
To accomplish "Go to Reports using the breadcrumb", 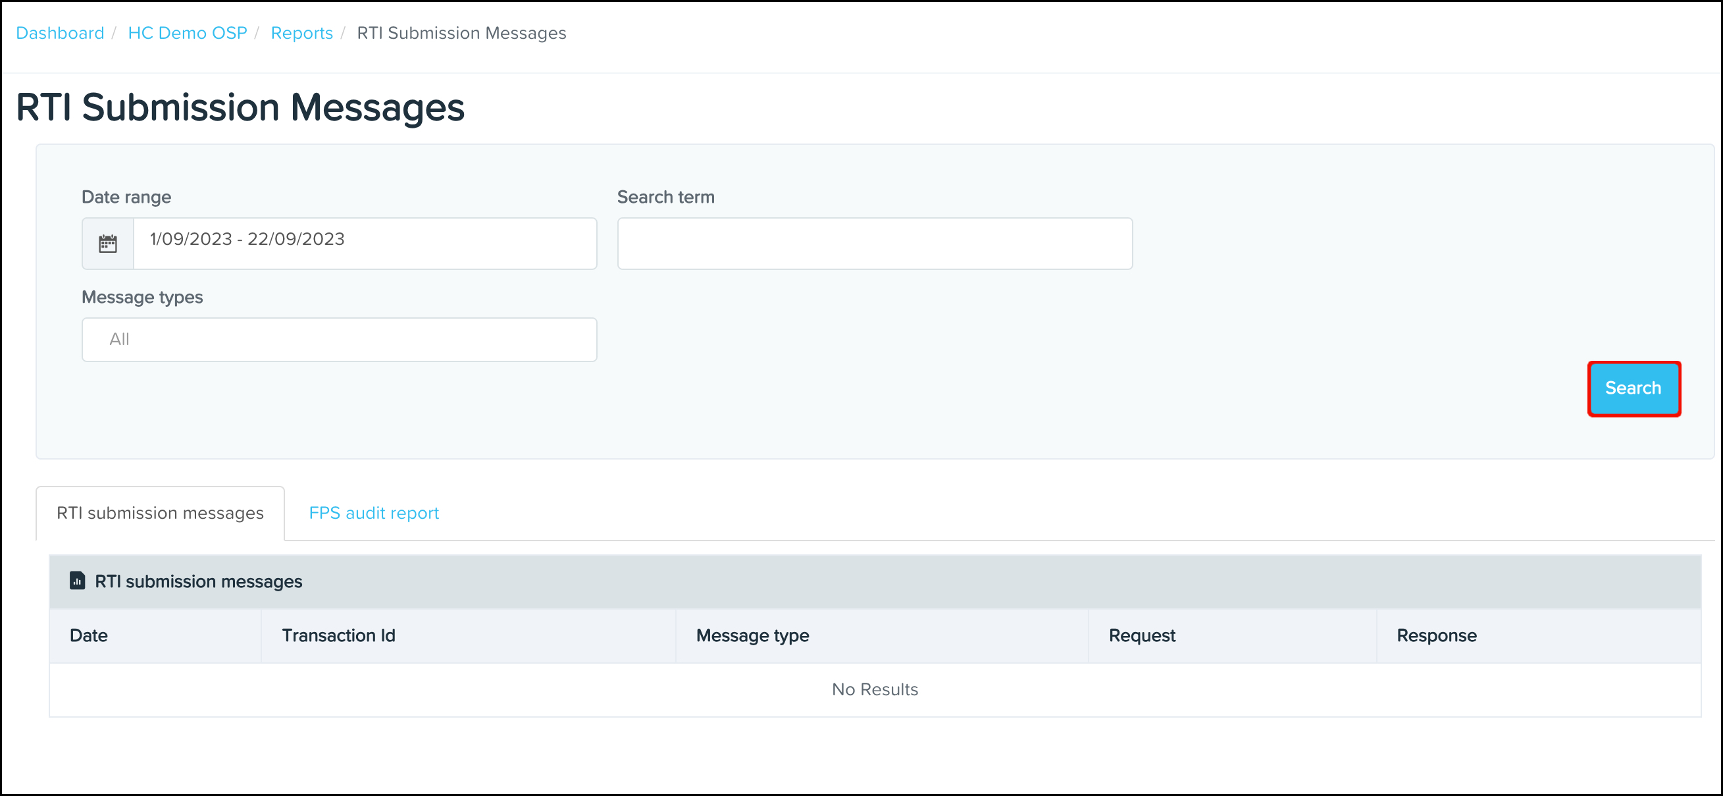I will pyautogui.click(x=301, y=32).
